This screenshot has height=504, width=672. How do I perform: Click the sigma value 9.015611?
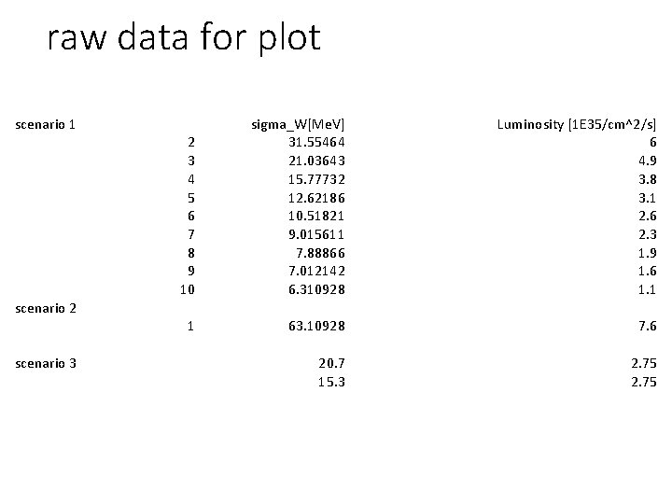pos(316,234)
